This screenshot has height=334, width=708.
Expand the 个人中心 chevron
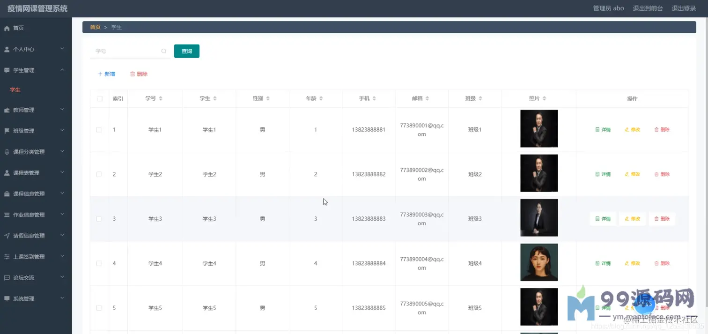(62, 49)
